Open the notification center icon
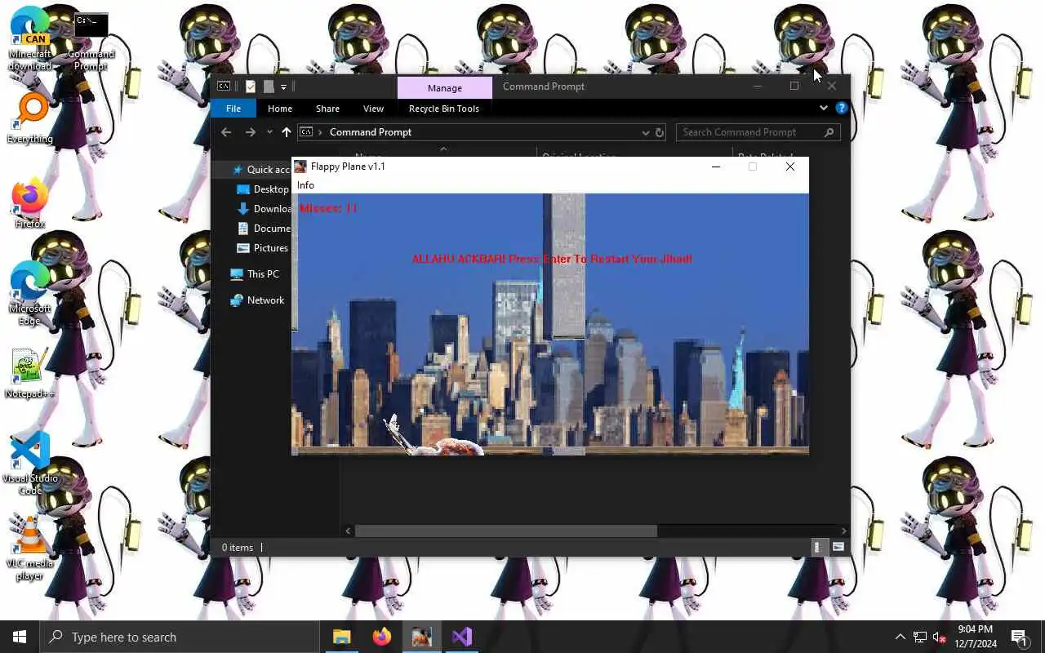Screen dimensions: 1045x653 click(x=1020, y=637)
